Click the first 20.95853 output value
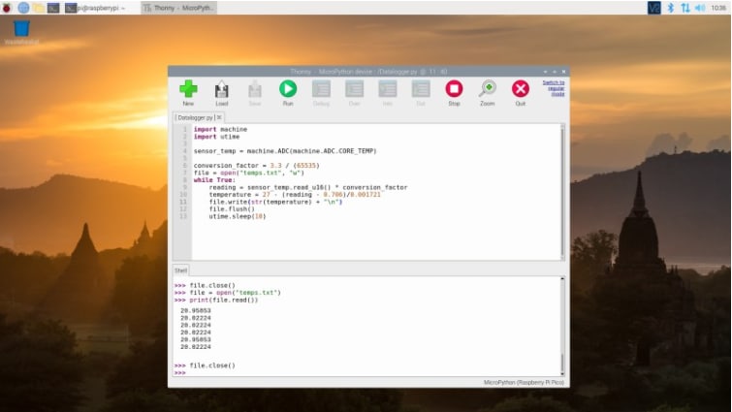This screenshot has width=732, height=412. click(196, 310)
